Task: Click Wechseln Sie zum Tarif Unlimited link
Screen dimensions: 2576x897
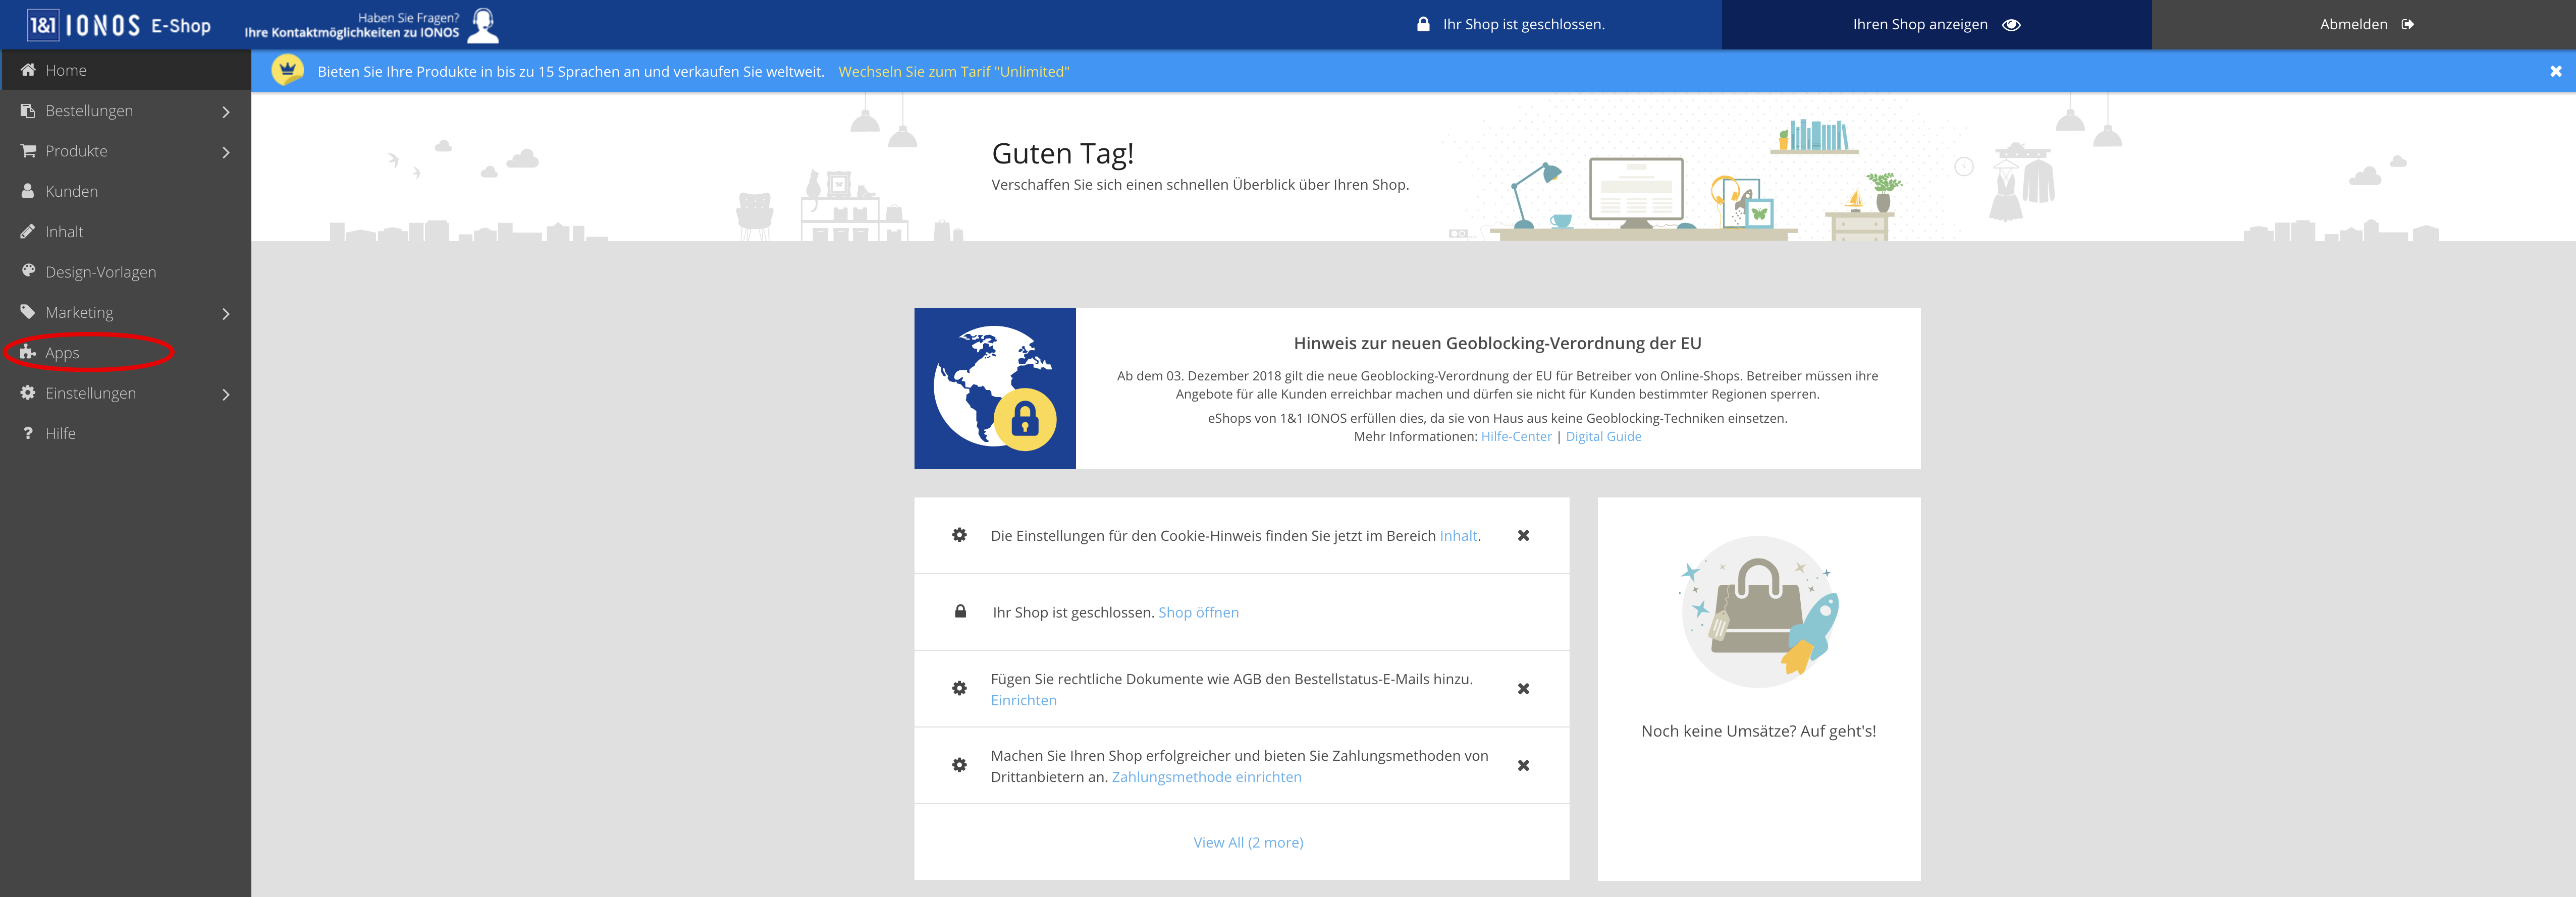Action: [x=953, y=71]
